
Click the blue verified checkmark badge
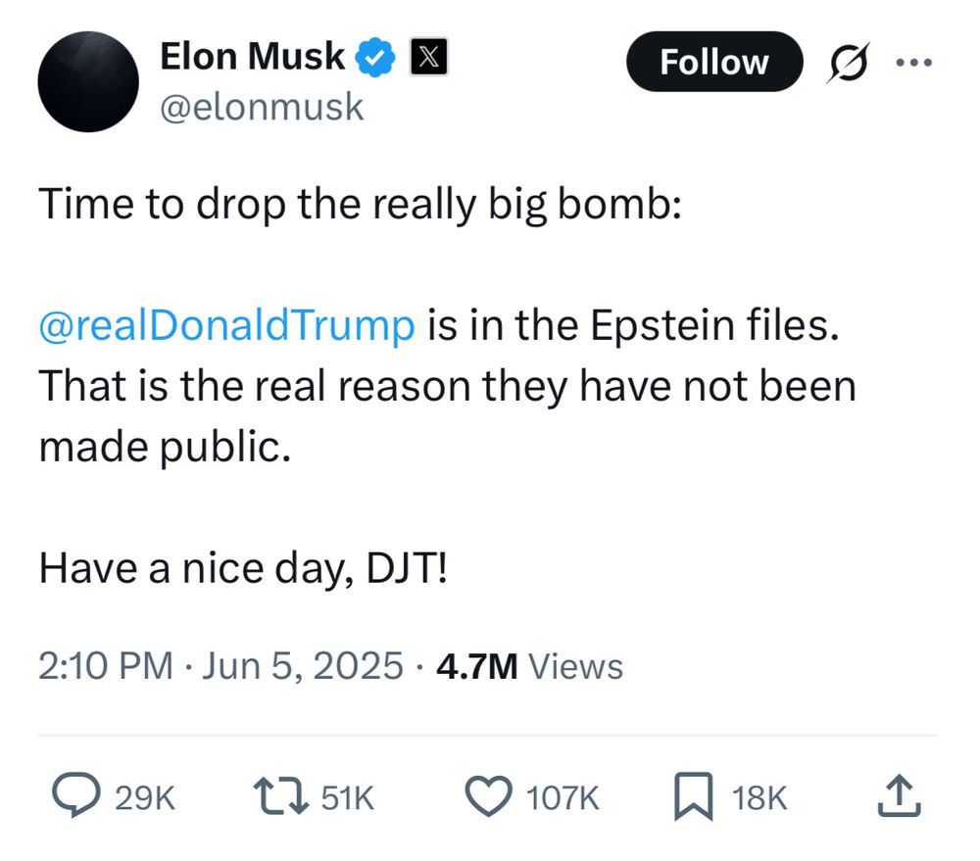(375, 56)
